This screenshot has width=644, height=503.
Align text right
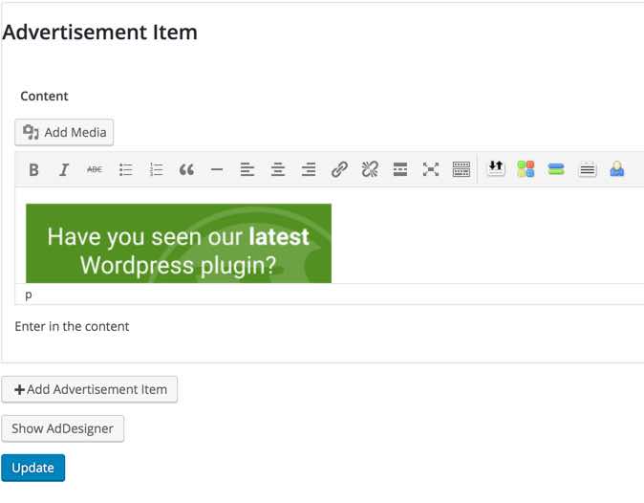(309, 169)
